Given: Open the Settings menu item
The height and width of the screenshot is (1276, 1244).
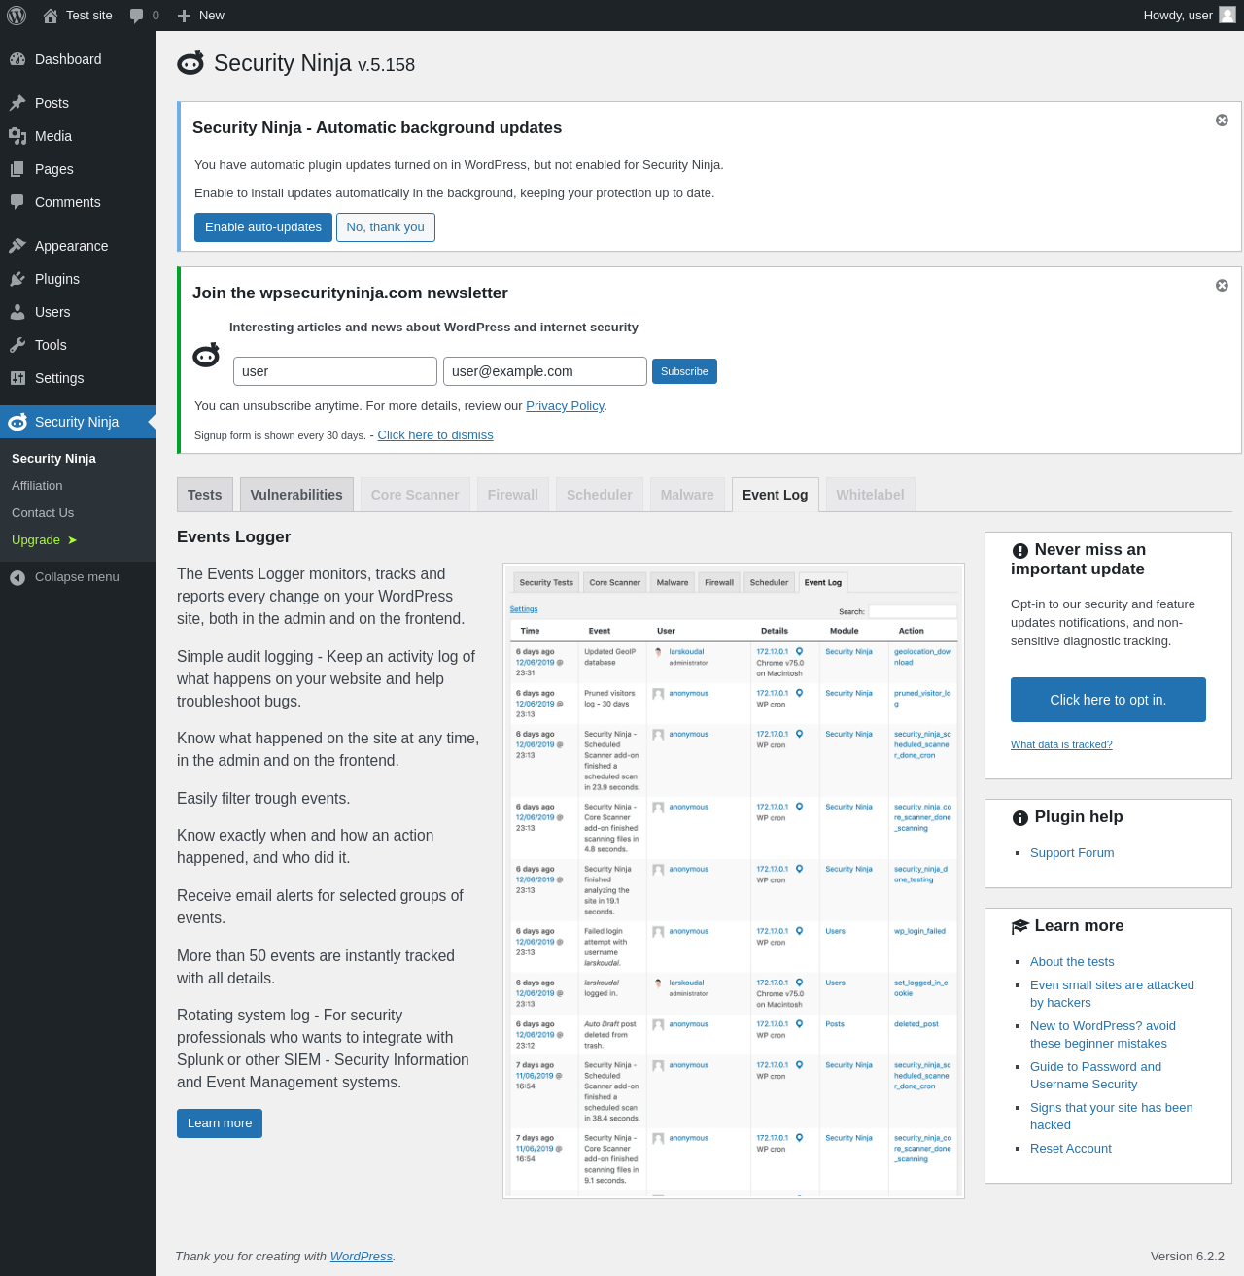Looking at the screenshot, I should pos(78,378).
